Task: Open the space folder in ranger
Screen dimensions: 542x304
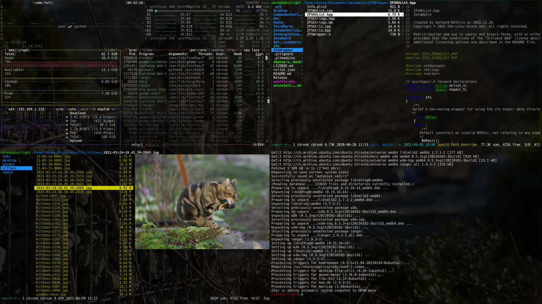Action: 8,172
